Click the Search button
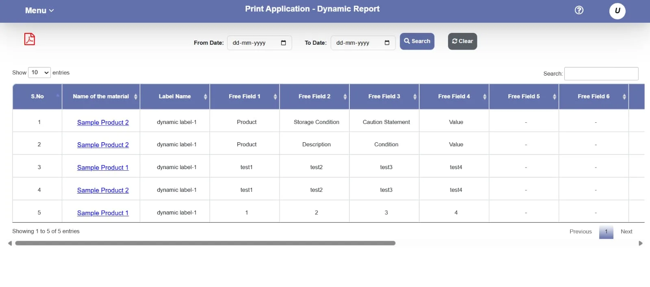Screen dimensions: 650x287 (417, 41)
